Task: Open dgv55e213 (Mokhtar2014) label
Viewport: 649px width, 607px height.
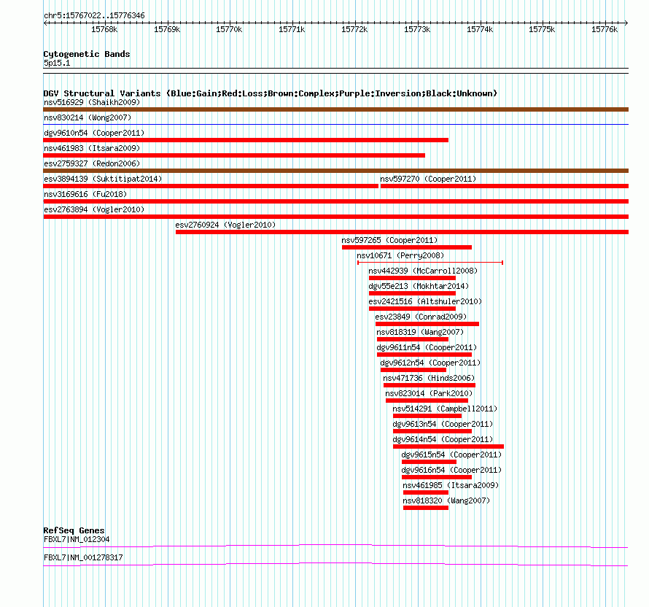Action: click(x=419, y=286)
